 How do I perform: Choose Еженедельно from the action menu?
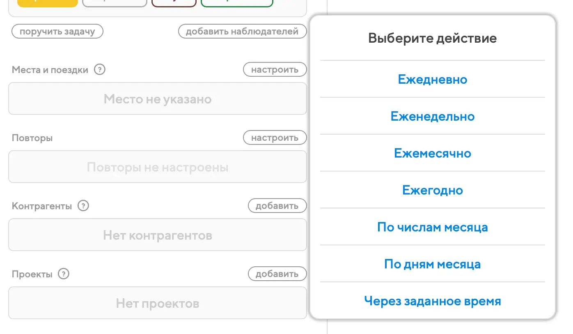[432, 116]
